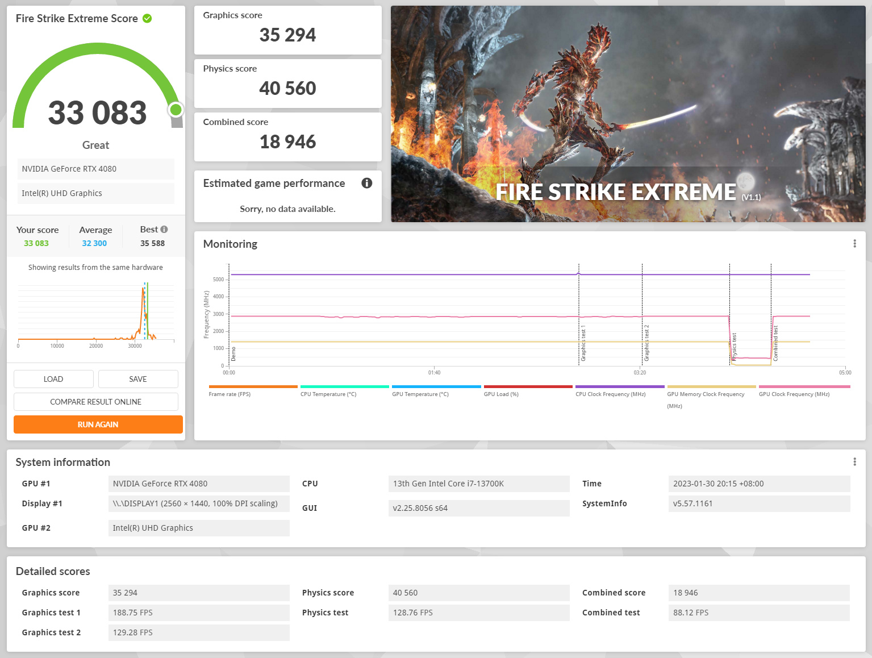This screenshot has height=658, width=872.
Task: Toggle the CPU Temperature (°C) legend swatch
Action: pos(345,386)
